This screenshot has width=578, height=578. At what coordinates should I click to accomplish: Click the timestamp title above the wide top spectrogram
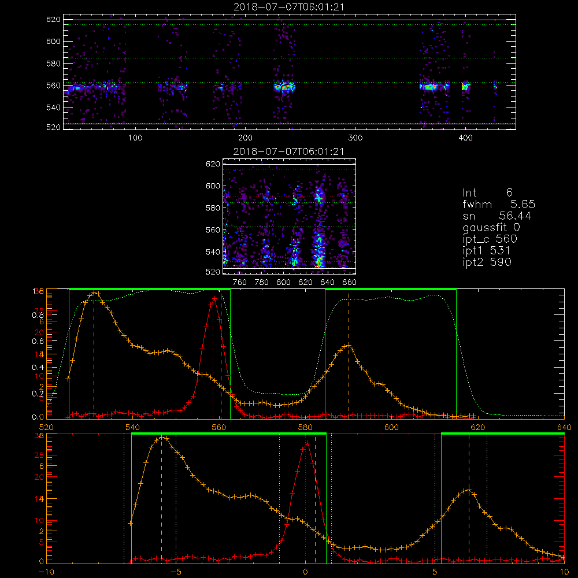(289, 7)
